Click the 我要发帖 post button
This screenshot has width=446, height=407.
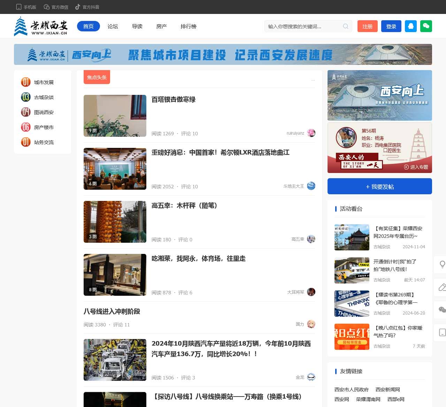click(x=379, y=186)
